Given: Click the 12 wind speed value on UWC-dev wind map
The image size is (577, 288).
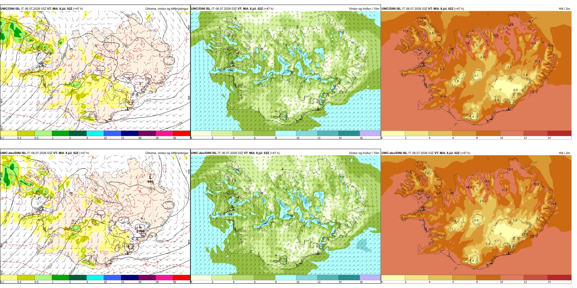Looking at the screenshot, I should [346, 225].
